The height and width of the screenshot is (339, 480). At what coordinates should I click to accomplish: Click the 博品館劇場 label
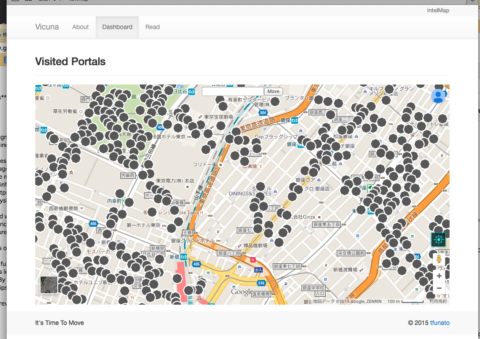click(x=255, y=246)
